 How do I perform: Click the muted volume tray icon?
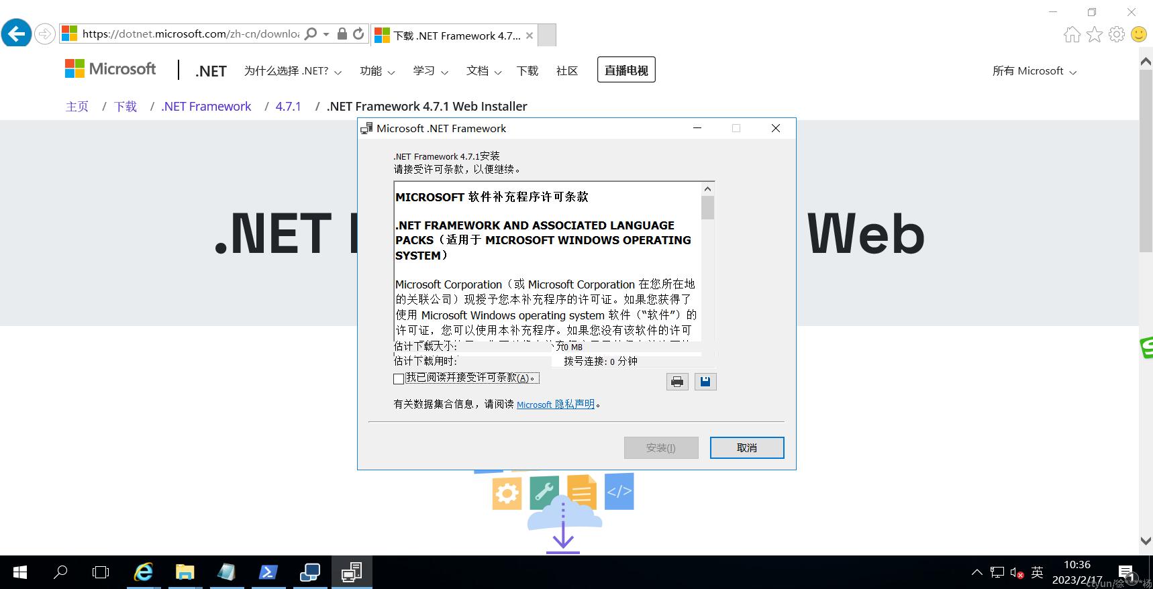click(x=1017, y=572)
